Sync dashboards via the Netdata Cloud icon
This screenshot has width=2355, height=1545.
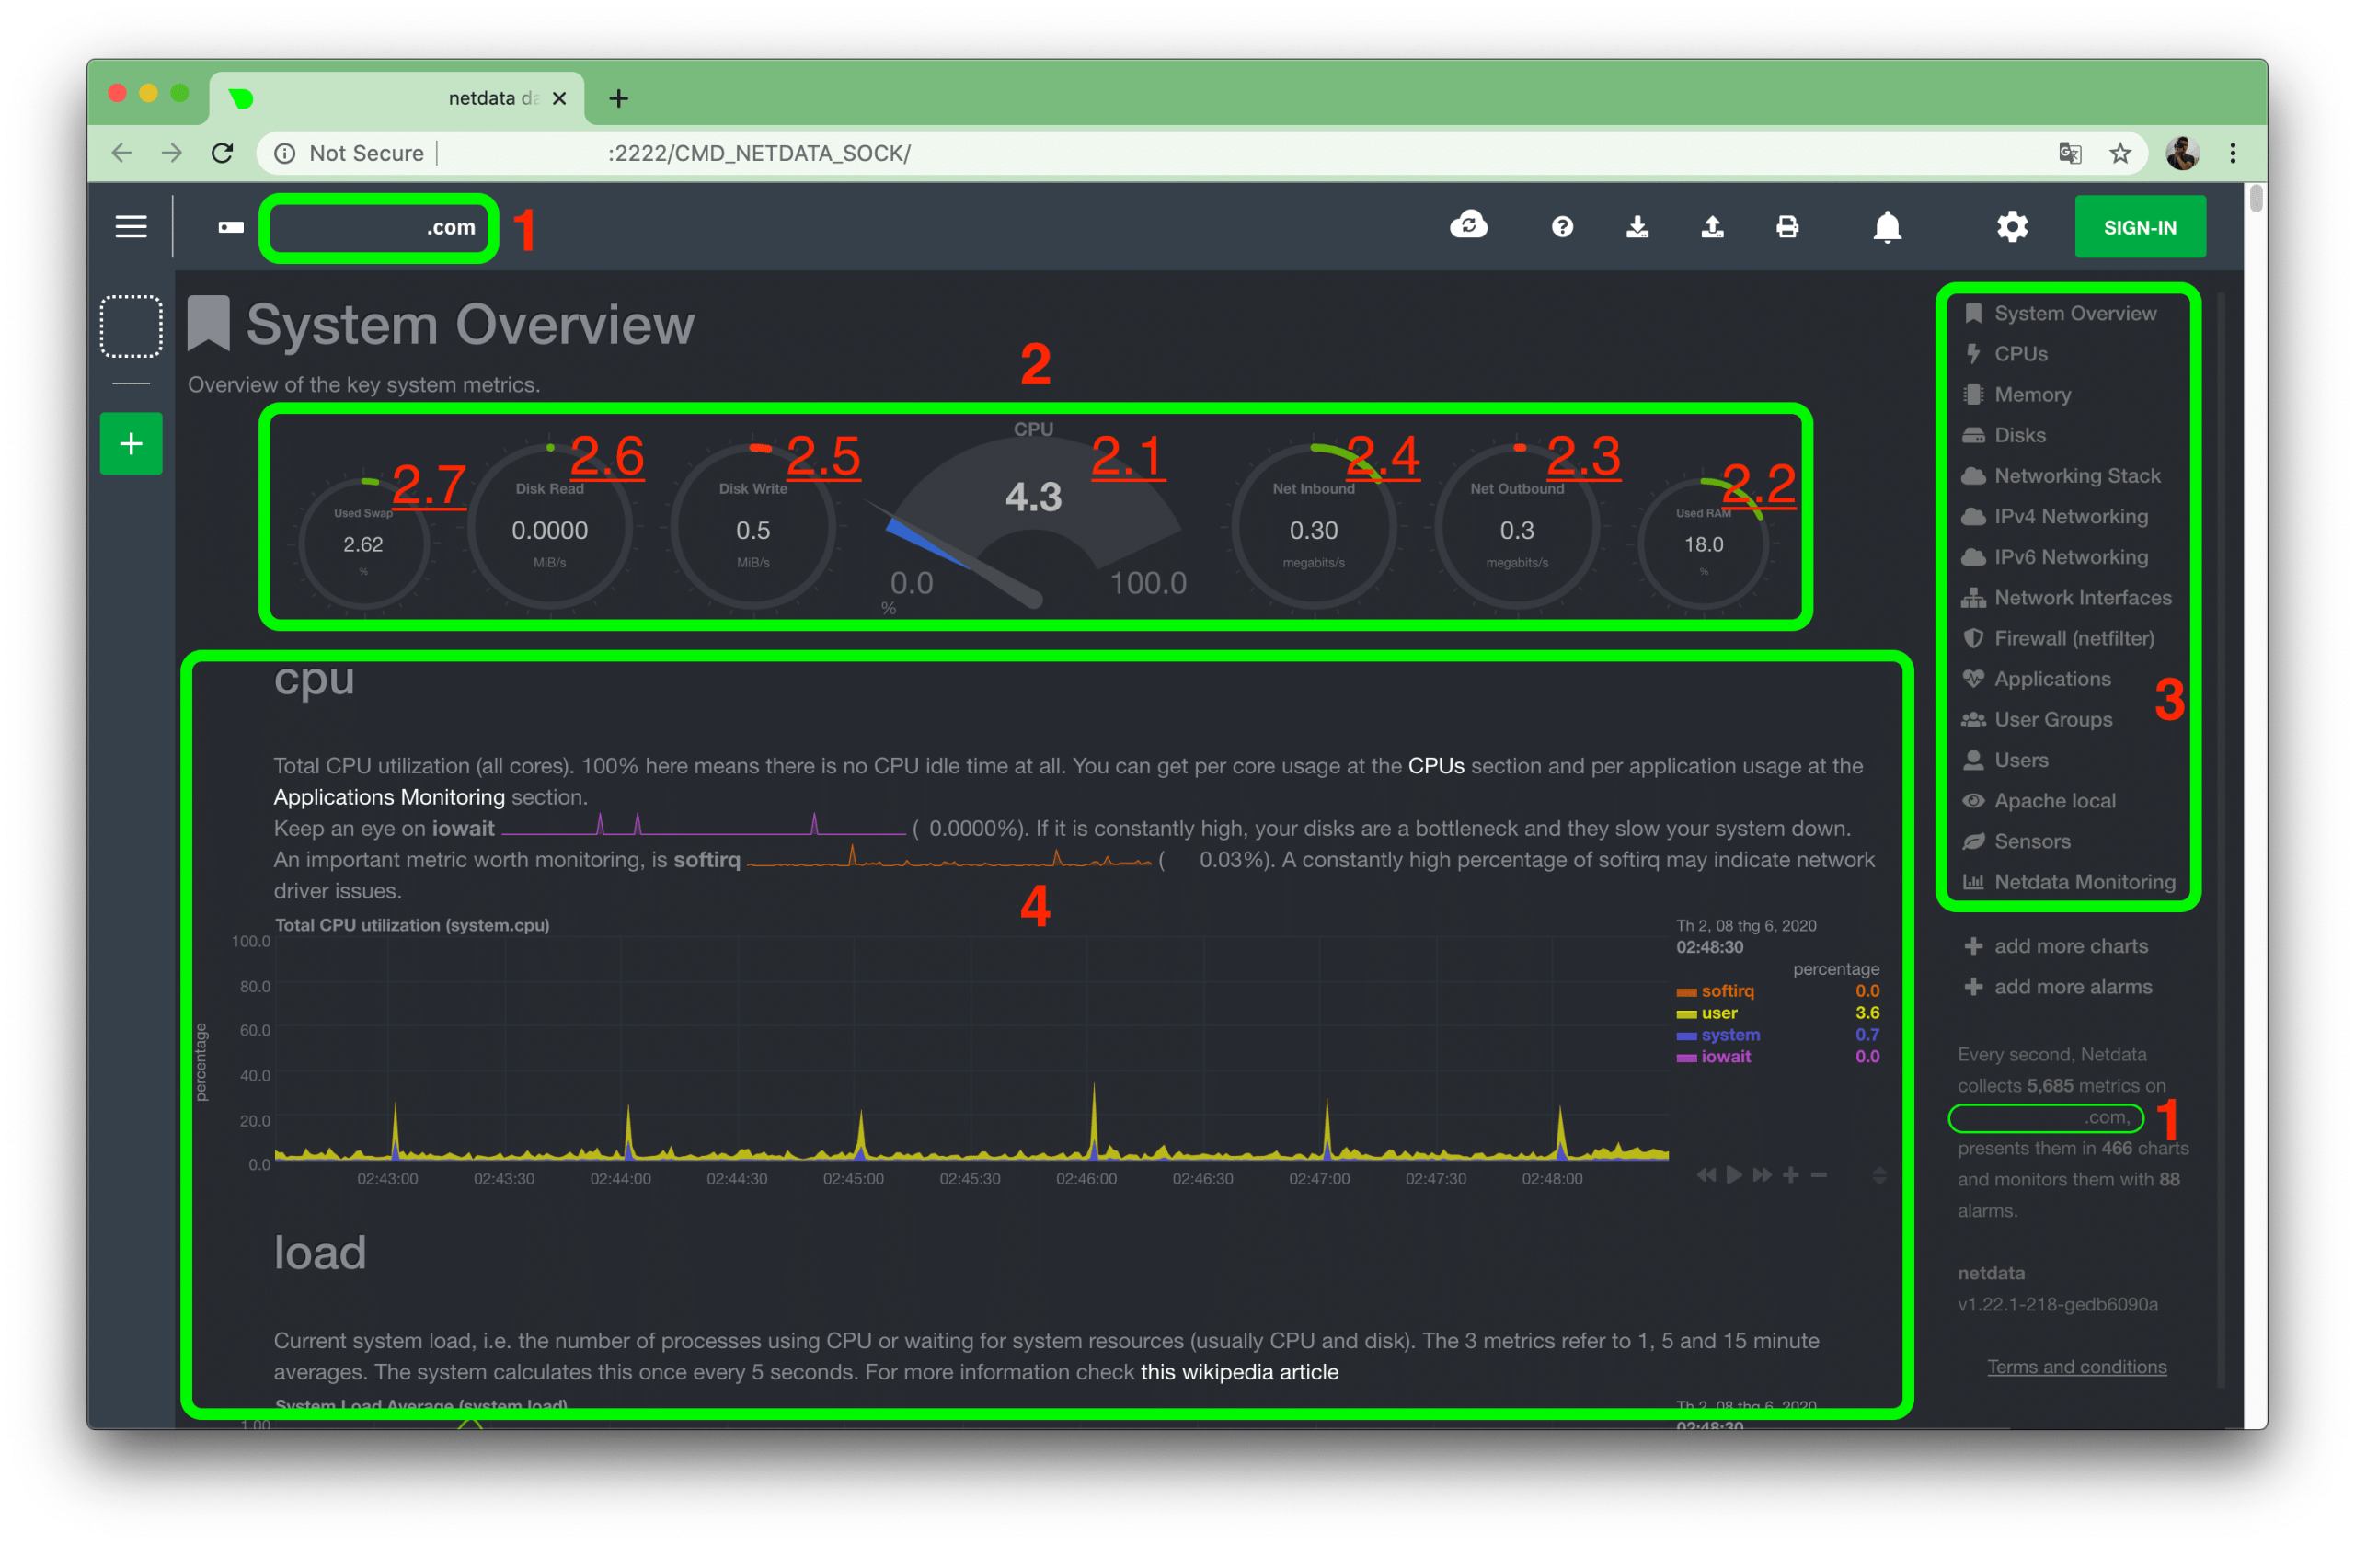tap(1468, 226)
